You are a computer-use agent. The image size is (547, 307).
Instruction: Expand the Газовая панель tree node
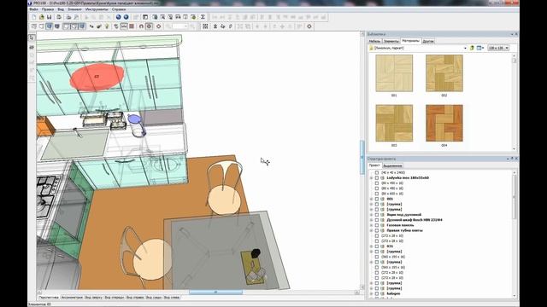tap(372, 225)
